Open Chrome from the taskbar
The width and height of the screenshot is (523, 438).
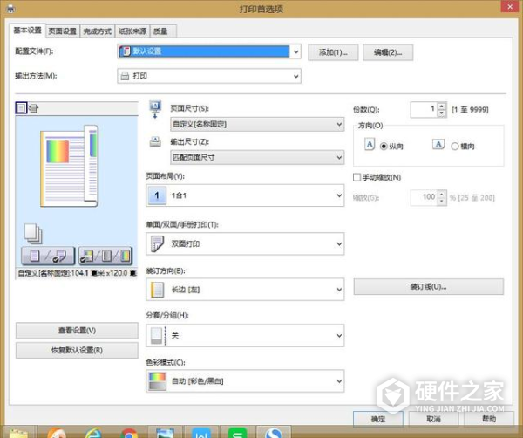pyautogui.click(x=129, y=434)
